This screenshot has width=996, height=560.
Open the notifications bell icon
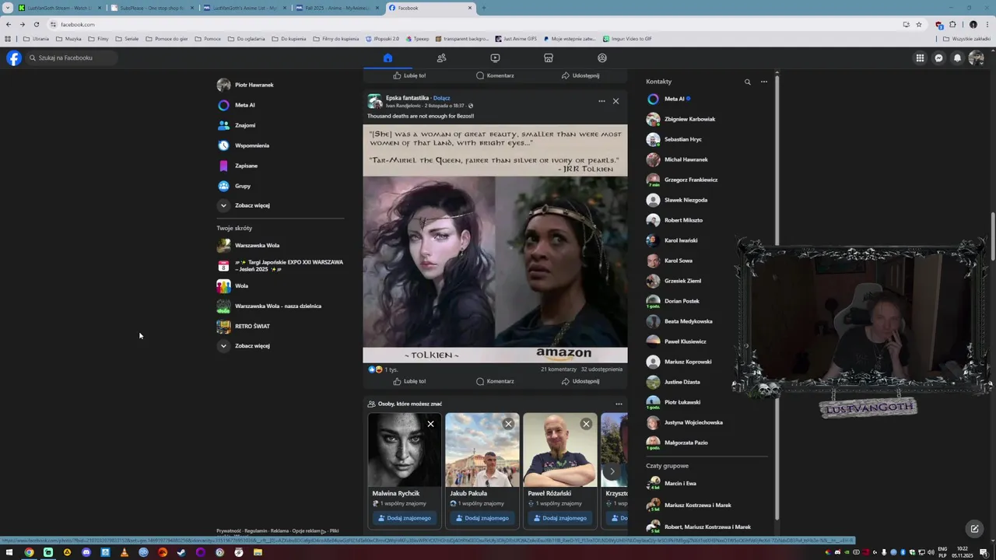(x=957, y=58)
